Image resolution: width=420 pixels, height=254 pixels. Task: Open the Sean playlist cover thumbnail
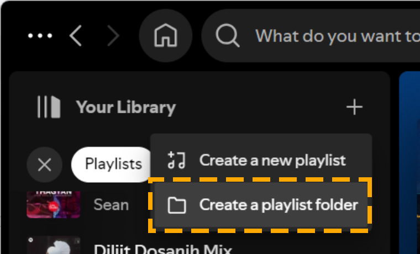54,205
